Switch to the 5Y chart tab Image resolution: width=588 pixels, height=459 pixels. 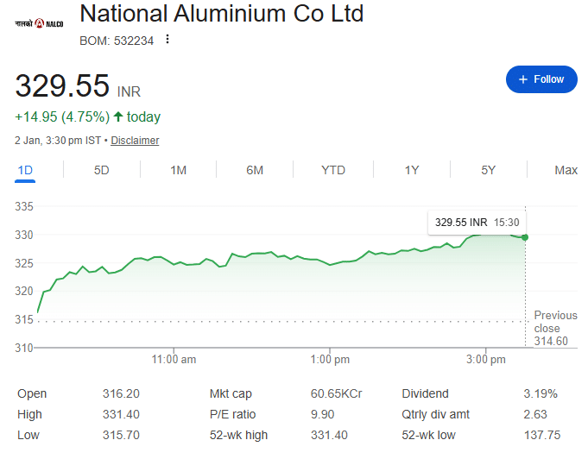(x=489, y=170)
